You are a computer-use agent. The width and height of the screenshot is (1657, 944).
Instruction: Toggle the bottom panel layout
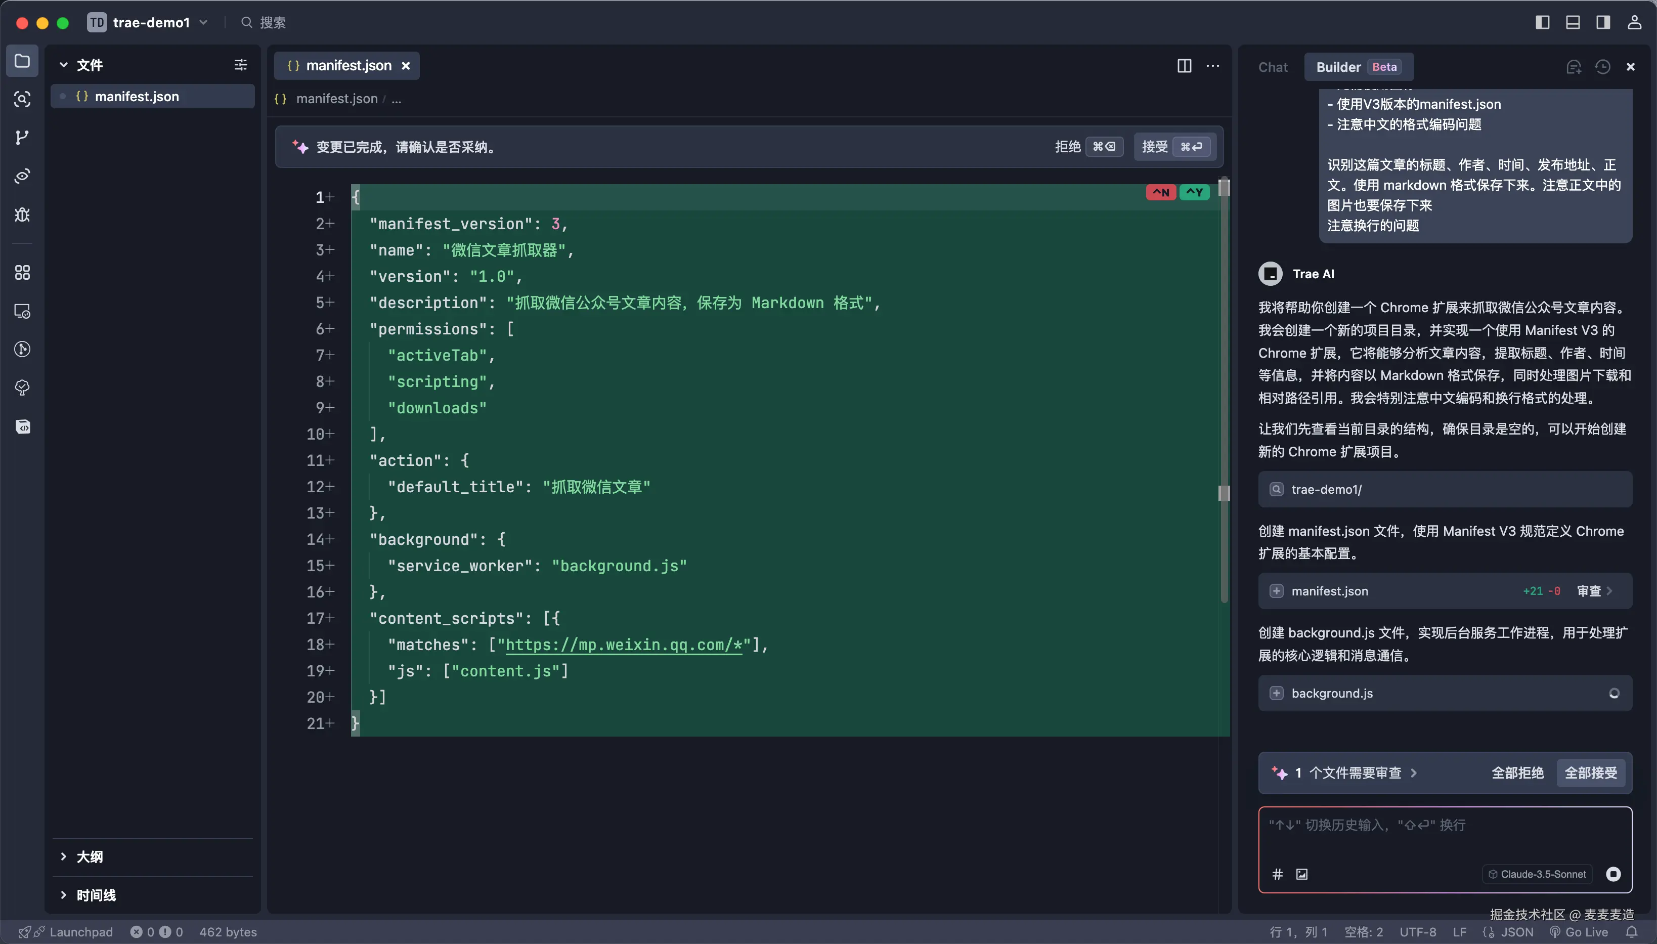1573,23
